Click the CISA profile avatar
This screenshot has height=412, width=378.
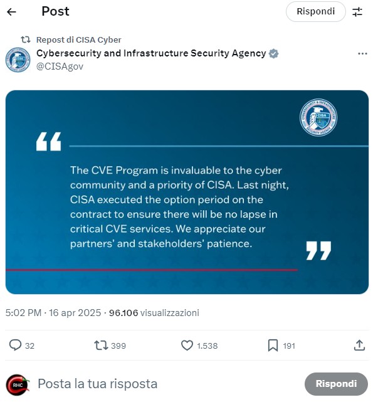coord(18,60)
